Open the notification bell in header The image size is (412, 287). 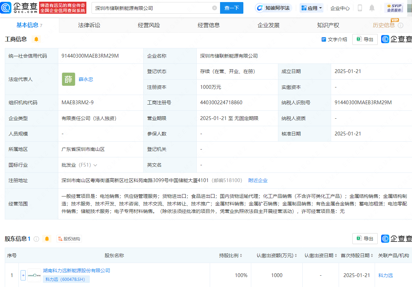click(372, 8)
